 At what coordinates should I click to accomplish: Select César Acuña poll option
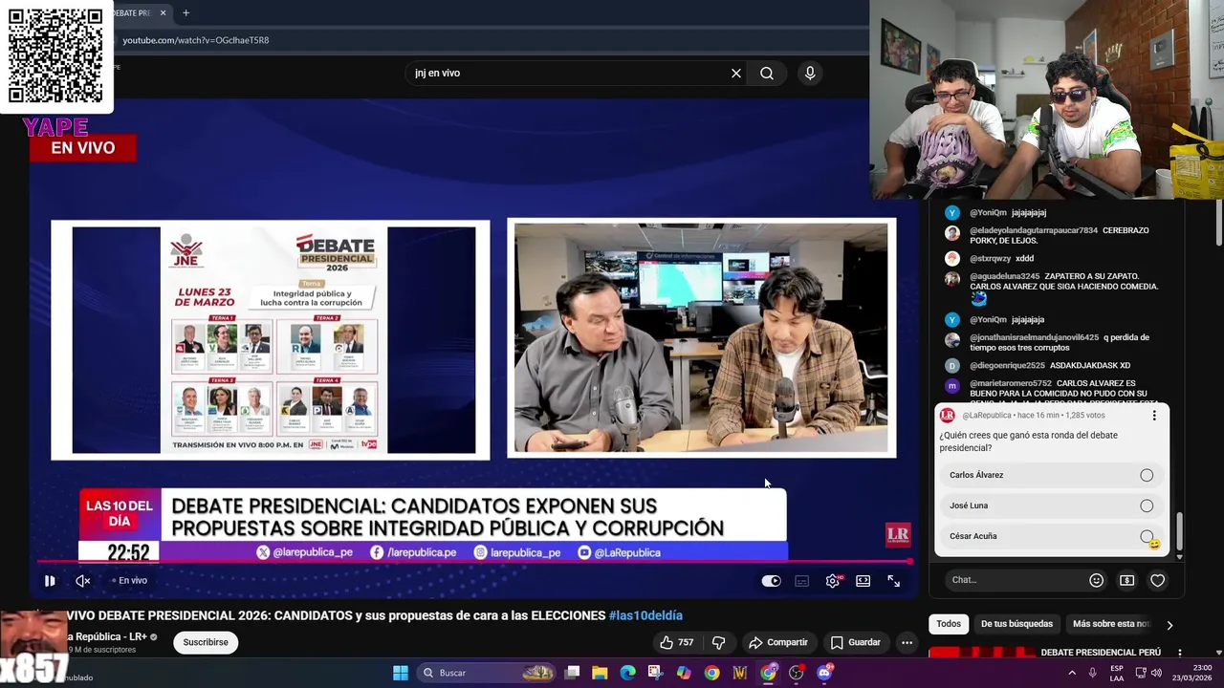click(1052, 536)
